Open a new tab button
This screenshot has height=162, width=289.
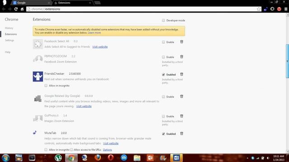(98, 3)
